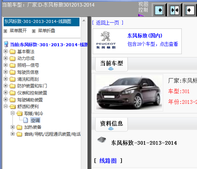Click the 车型:301 red text
Screen dimensions: 197x169
(179, 91)
